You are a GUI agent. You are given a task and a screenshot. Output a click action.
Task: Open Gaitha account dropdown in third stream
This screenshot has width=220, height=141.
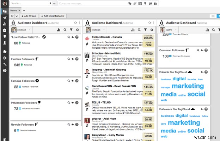[x=176, y=30]
